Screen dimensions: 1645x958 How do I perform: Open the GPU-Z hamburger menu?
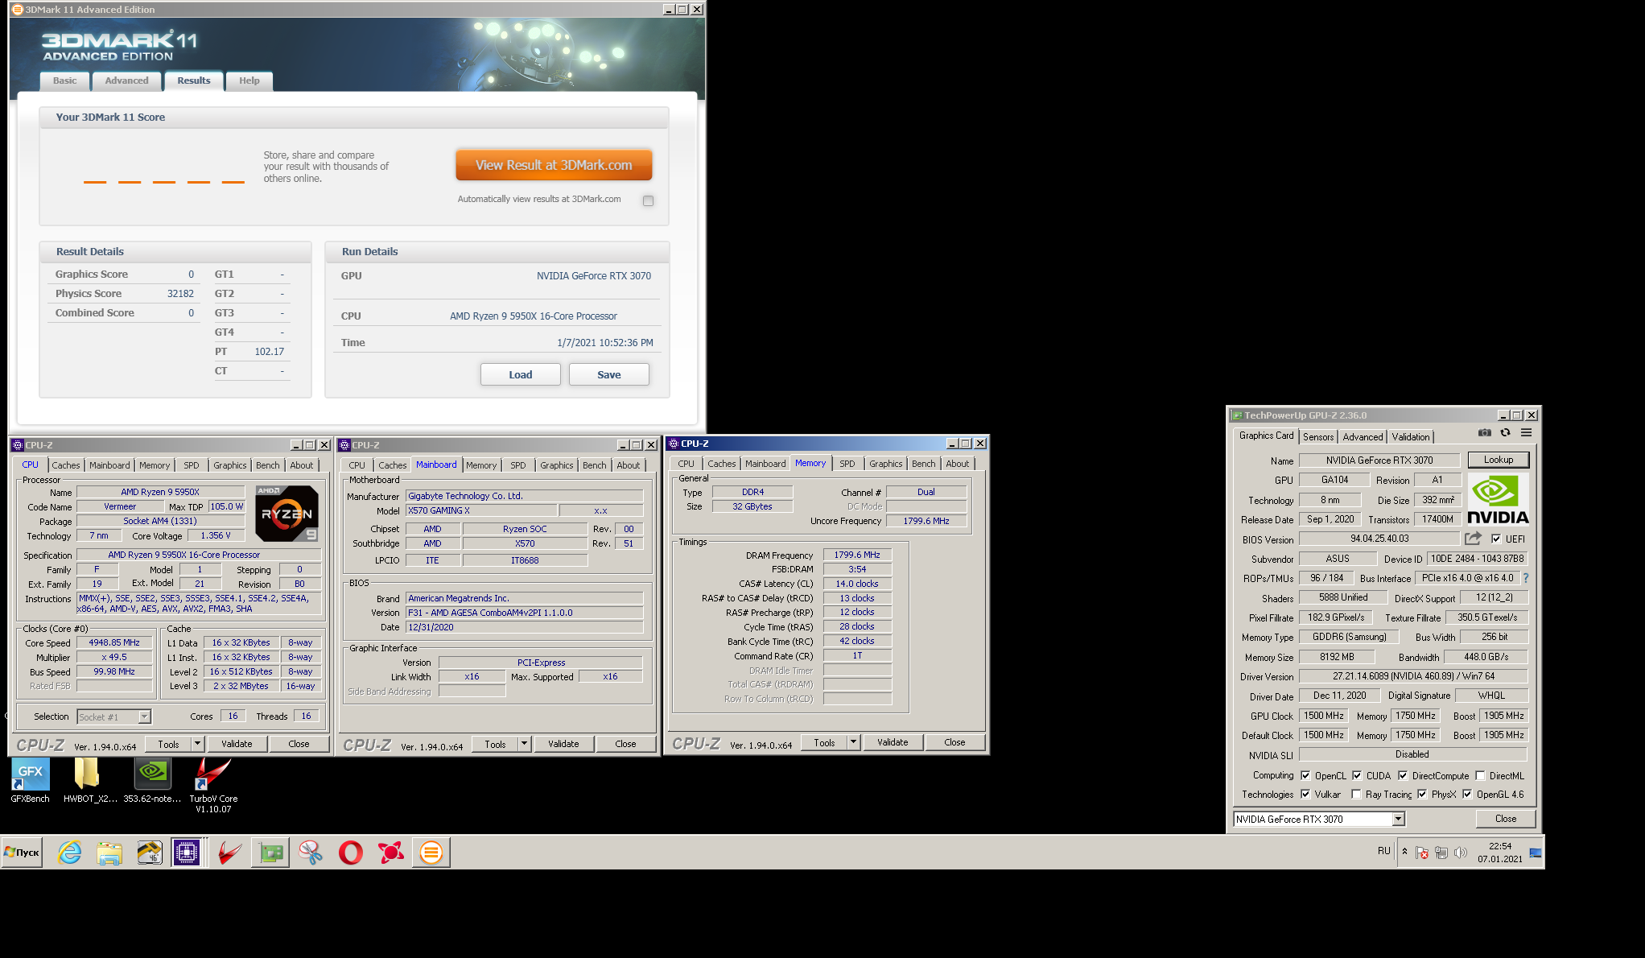1526,433
